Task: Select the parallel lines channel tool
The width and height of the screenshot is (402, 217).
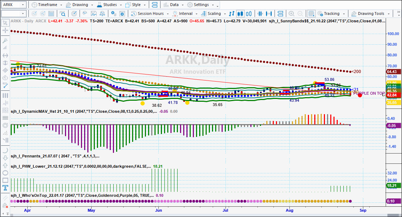Action: [x=5, y=70]
